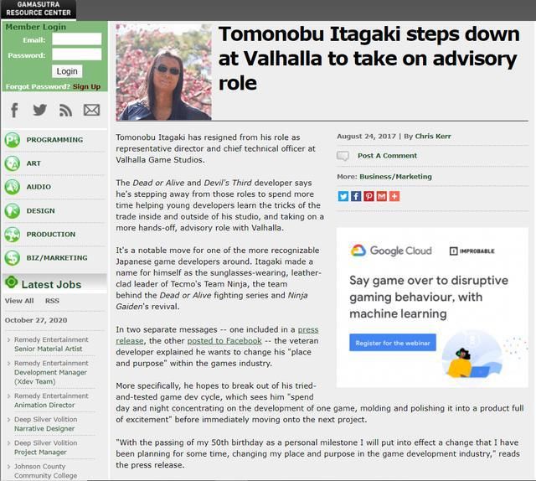Screen dimensions: 536x481
Task: Open the posted to Facebook link
Action: (224, 341)
